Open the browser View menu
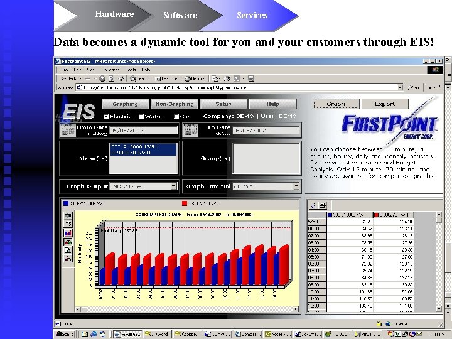This screenshot has height=339, width=452. (x=91, y=70)
